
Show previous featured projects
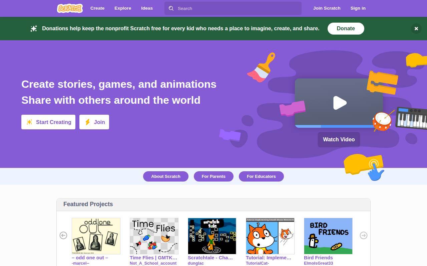coord(63,235)
